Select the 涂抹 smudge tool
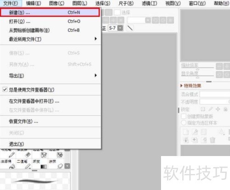The height and width of the screenshot is (190, 230). point(56,164)
